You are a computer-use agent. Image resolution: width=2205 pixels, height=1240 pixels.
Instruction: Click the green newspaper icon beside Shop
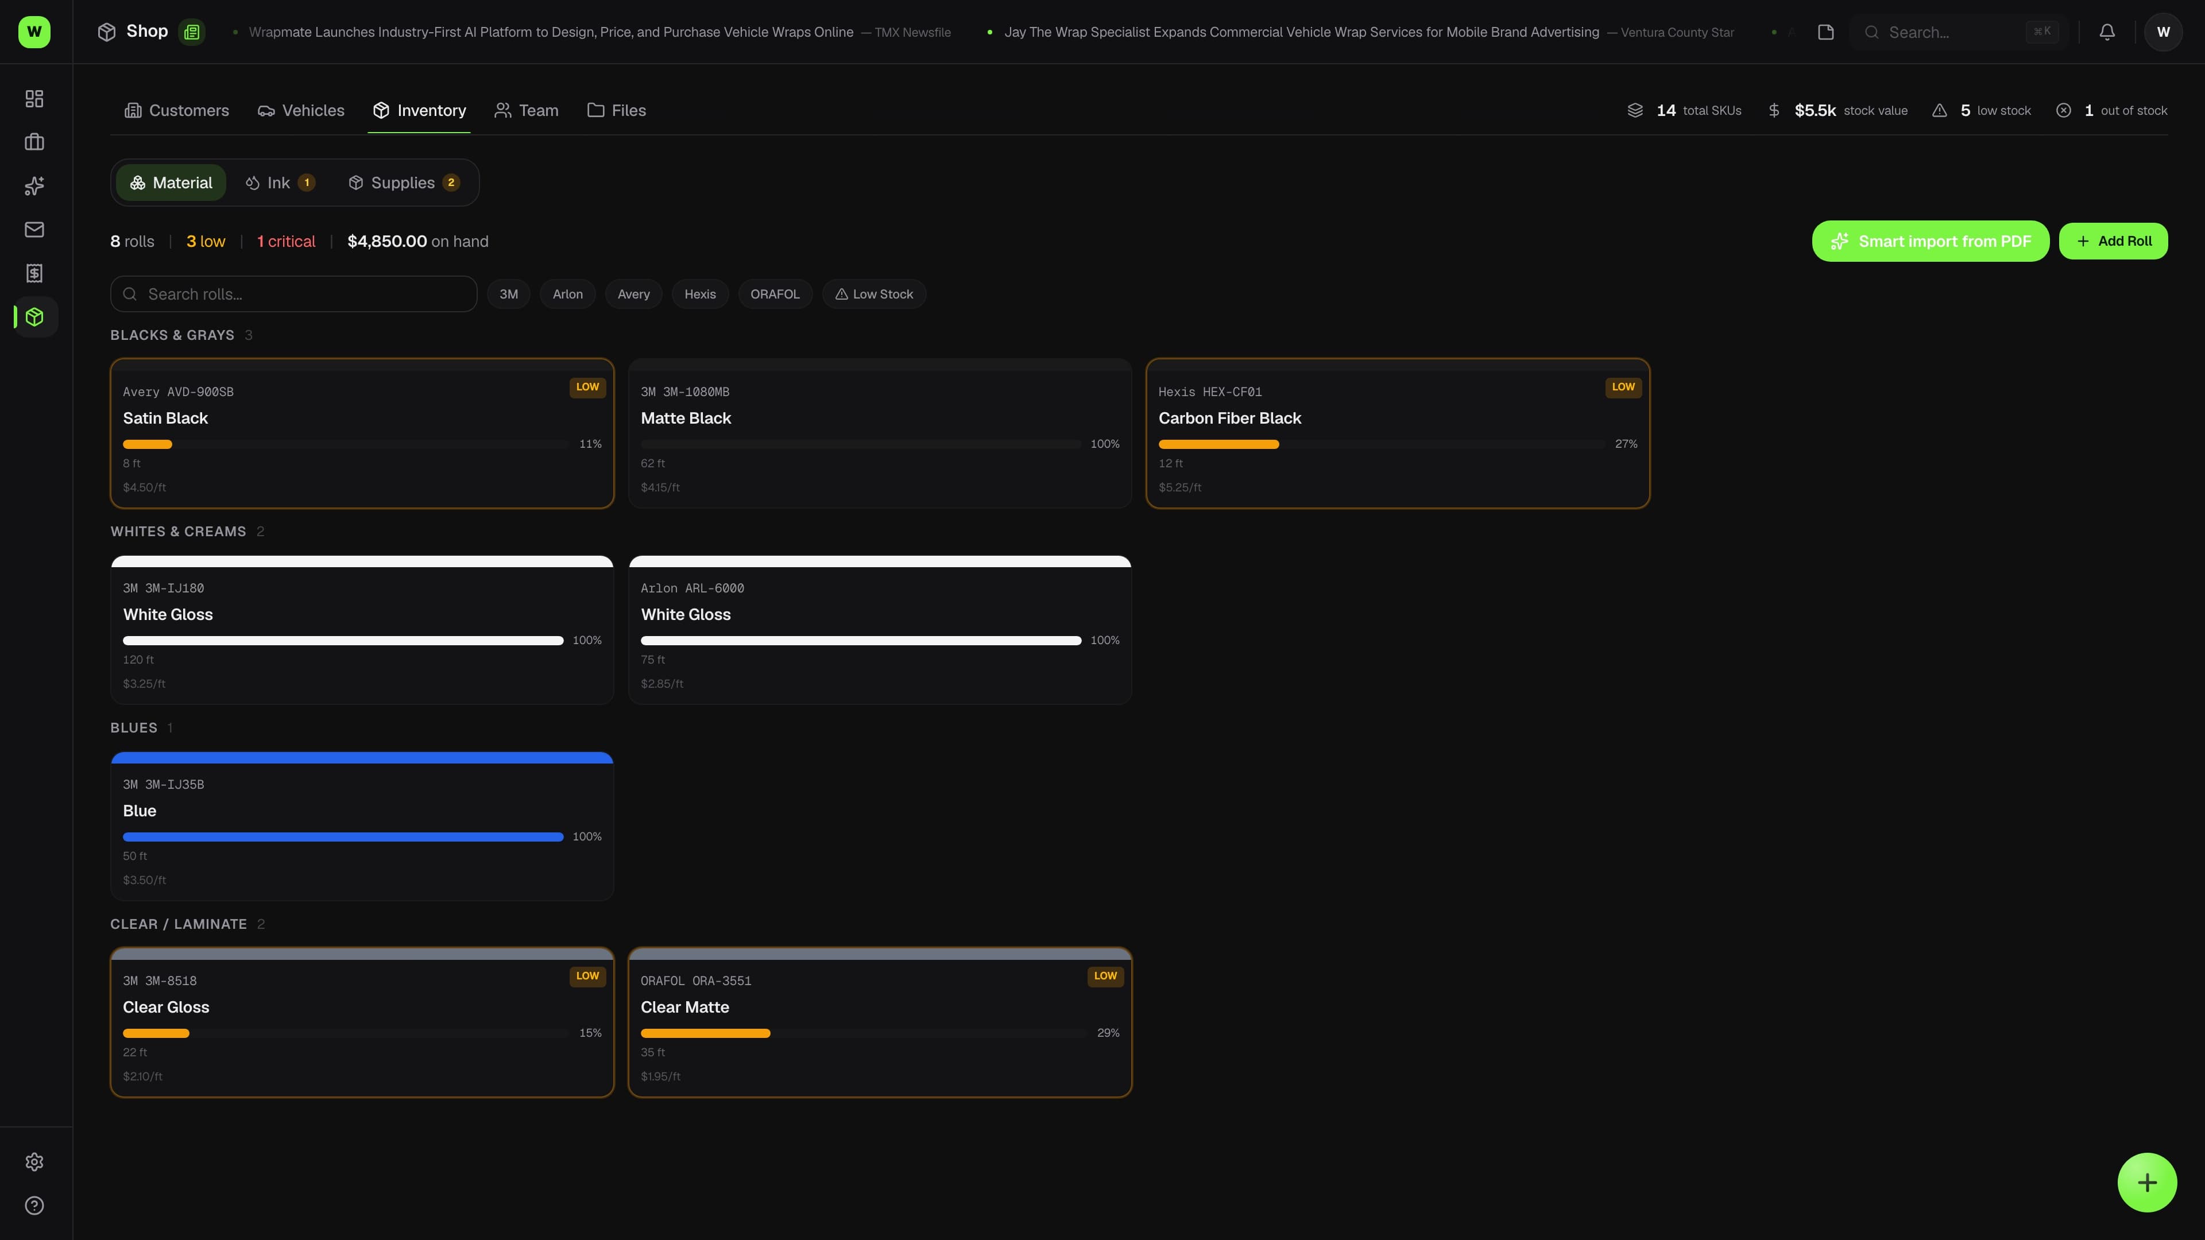point(192,32)
